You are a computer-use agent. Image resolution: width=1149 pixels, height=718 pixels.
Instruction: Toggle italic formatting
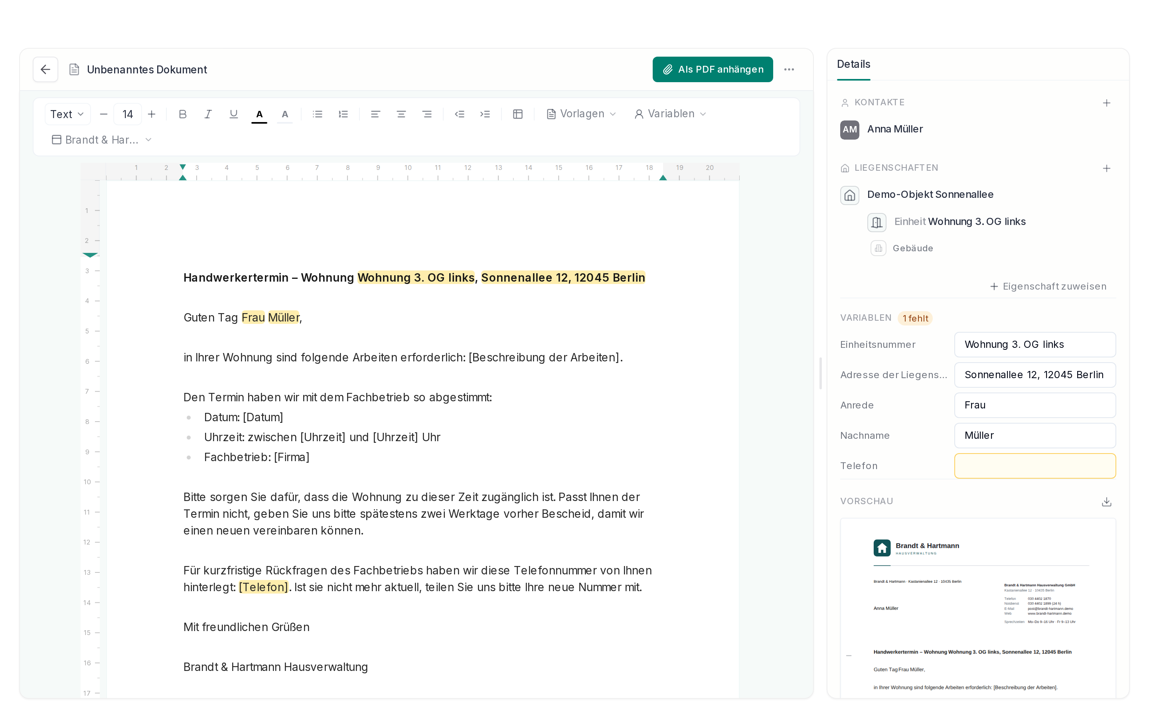click(208, 114)
